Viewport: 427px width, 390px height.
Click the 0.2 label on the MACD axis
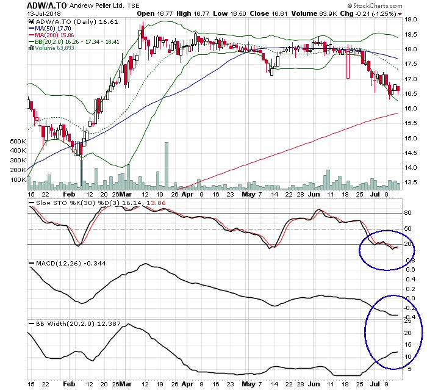(411, 289)
